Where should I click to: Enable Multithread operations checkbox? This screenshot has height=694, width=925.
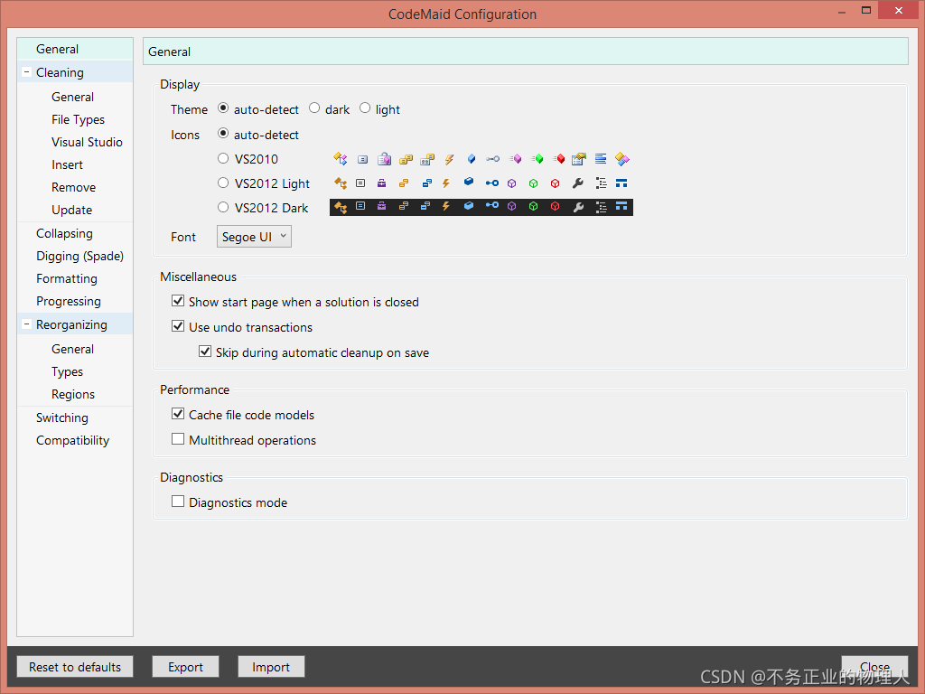(x=178, y=439)
